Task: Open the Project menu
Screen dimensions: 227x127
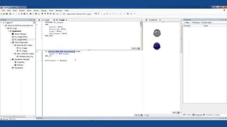Action: (22, 11)
